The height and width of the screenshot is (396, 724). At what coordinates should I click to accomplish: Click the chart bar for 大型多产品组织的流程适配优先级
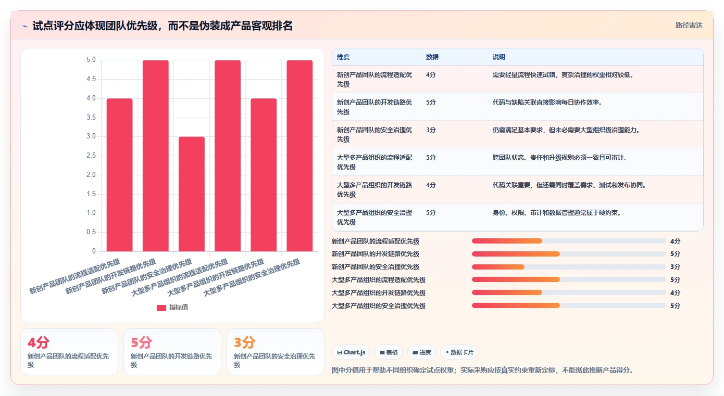[228, 156]
